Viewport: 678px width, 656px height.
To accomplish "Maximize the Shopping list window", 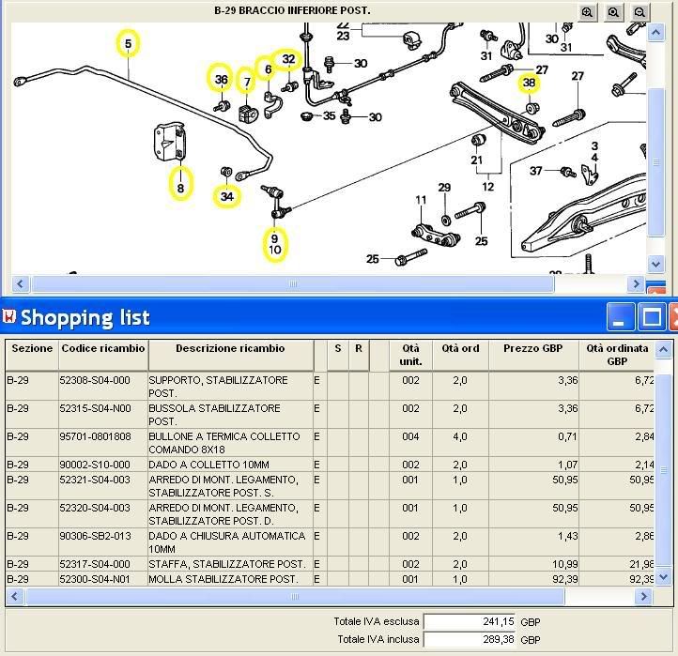I will point(652,317).
